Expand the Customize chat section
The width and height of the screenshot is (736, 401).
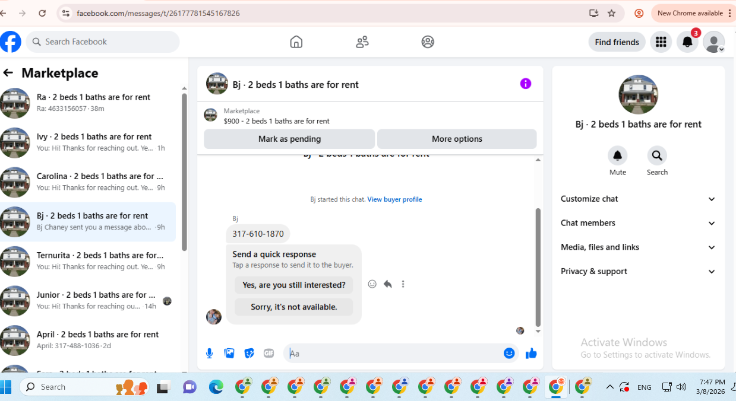639,199
